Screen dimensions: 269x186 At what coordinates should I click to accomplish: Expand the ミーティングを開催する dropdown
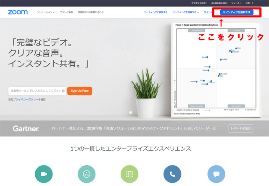click(x=186, y=12)
